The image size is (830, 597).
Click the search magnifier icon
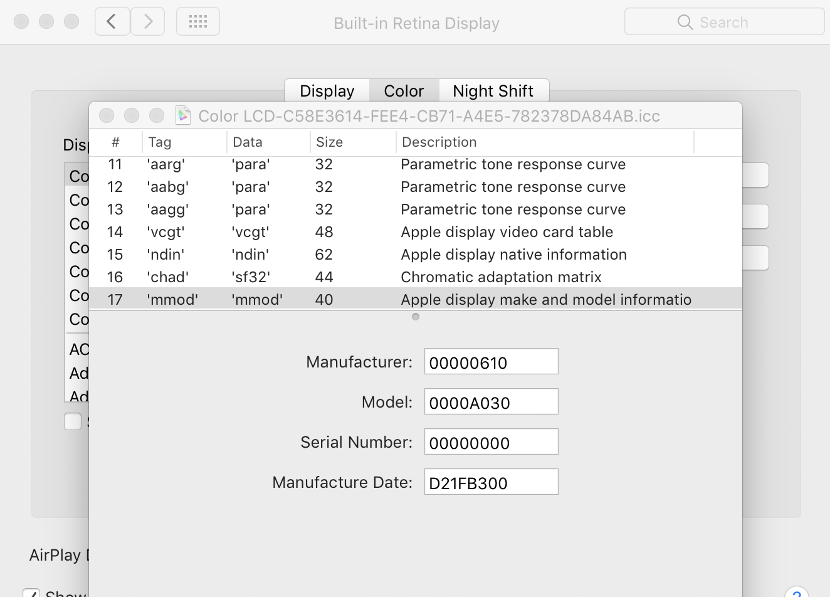(685, 23)
